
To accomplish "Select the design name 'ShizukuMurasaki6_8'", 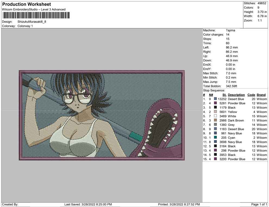I will point(32,22).
